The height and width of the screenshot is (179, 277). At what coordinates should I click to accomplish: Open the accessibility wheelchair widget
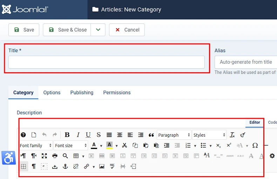pyautogui.click(x=8, y=158)
